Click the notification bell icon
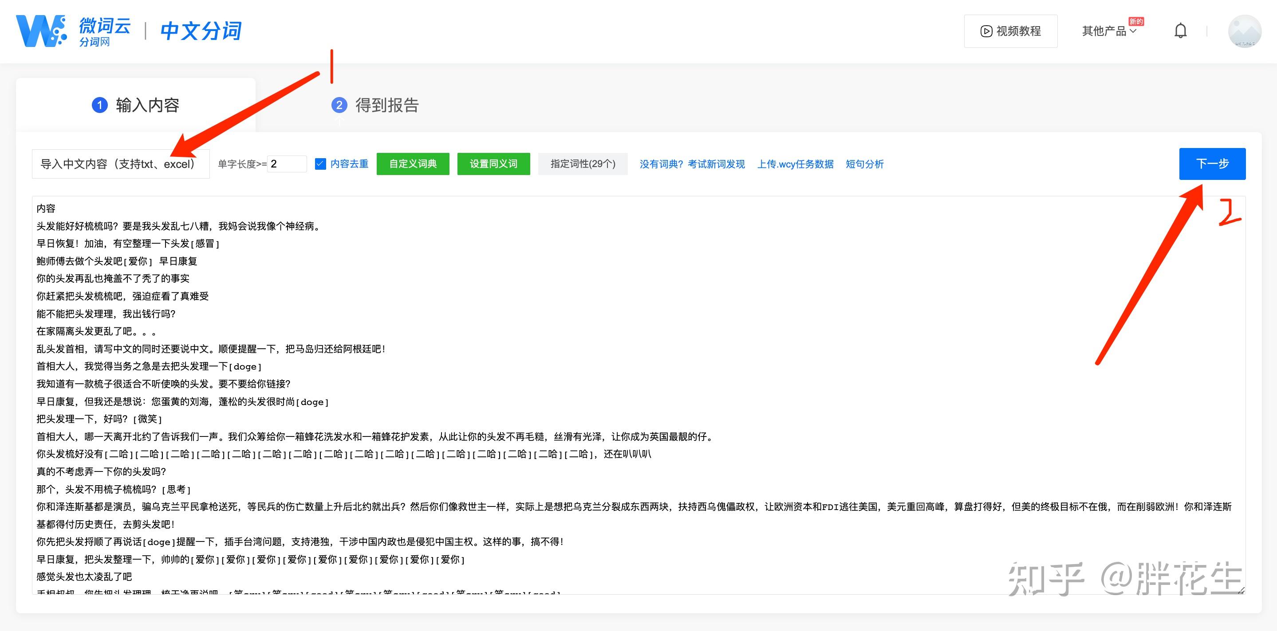This screenshot has height=631, width=1277. tap(1180, 31)
